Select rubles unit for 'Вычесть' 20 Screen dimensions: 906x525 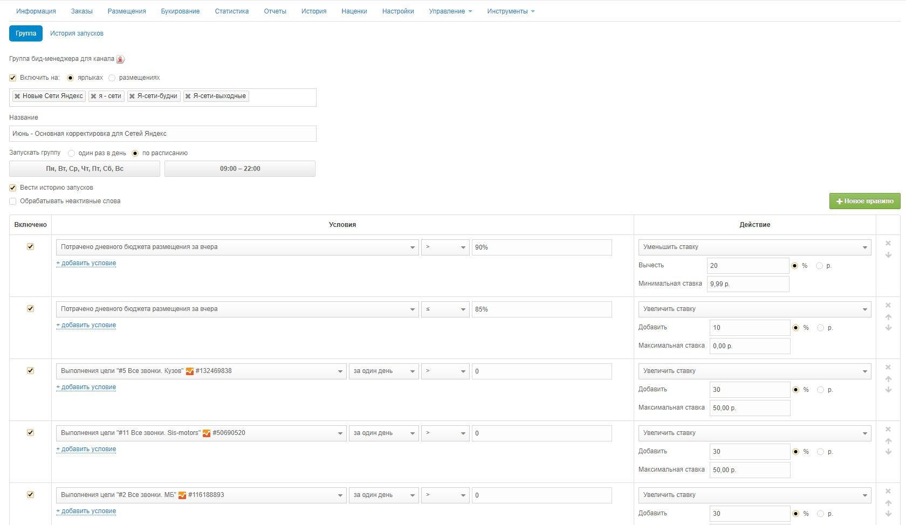819,266
